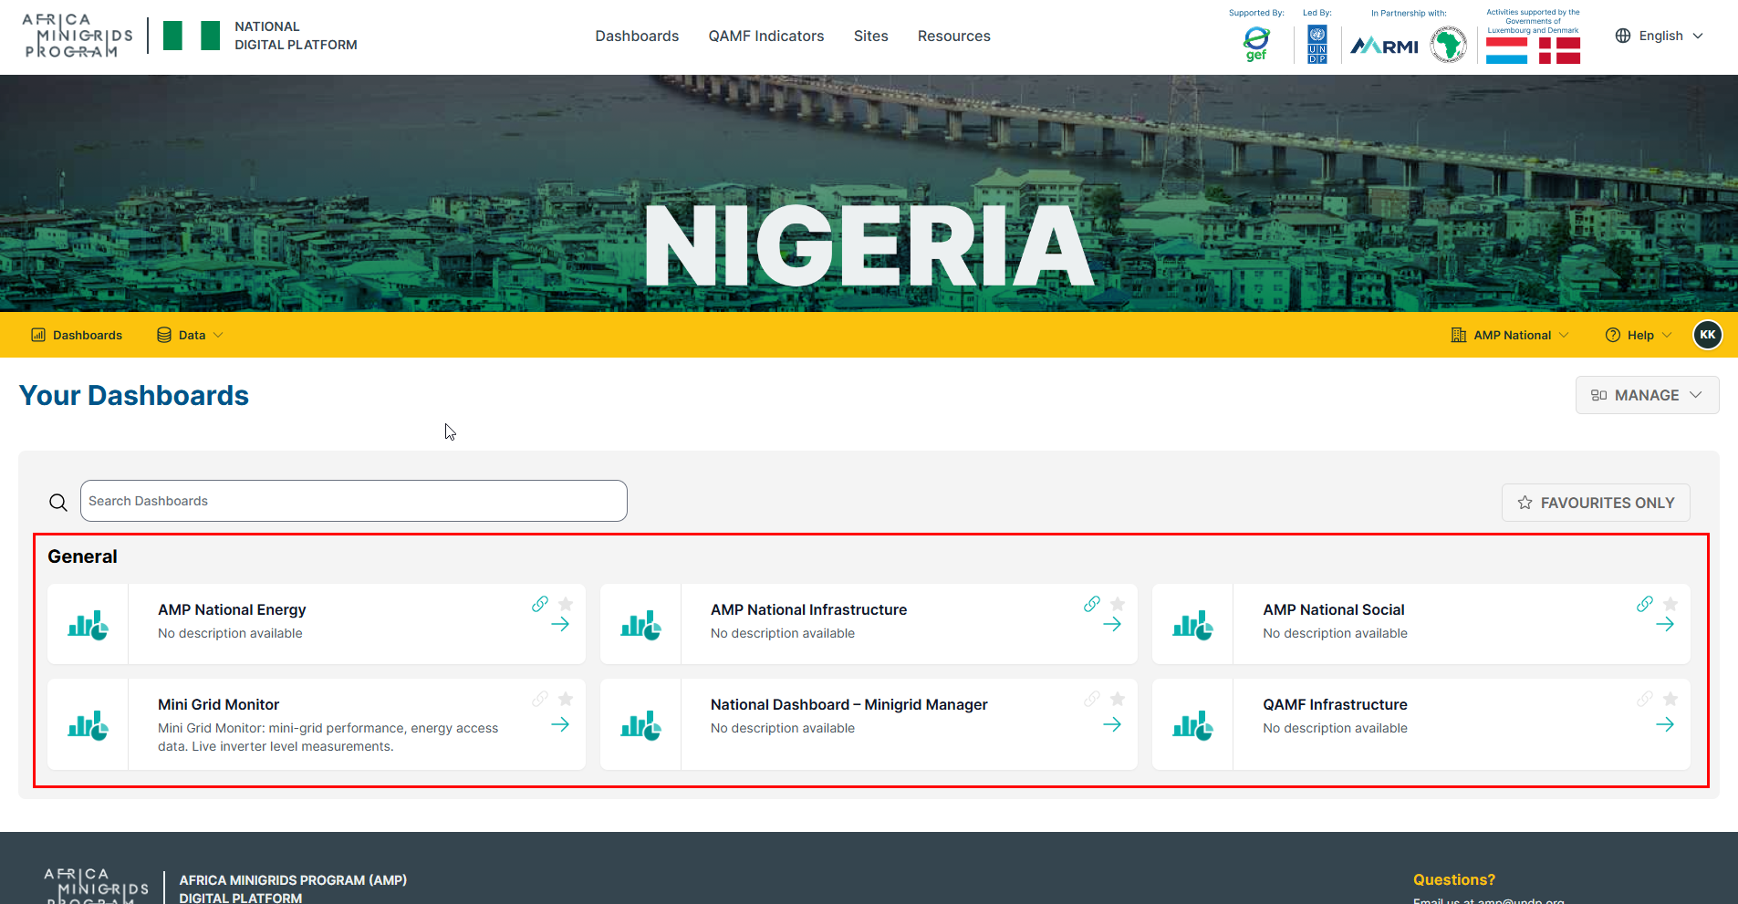Open the KK user avatar menu
Image resolution: width=1738 pixels, height=904 pixels.
(1708, 335)
